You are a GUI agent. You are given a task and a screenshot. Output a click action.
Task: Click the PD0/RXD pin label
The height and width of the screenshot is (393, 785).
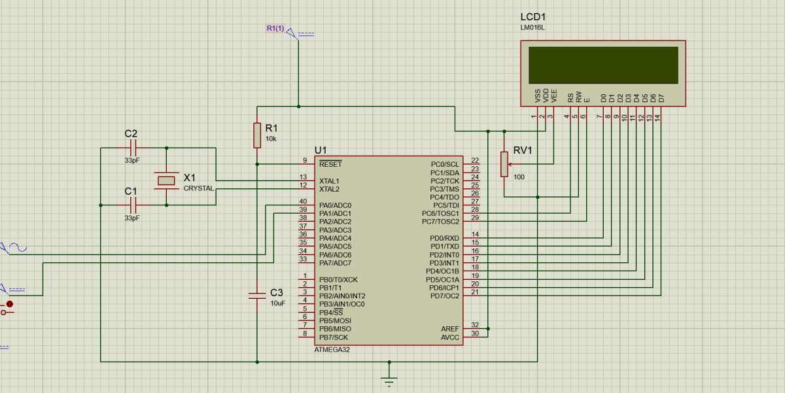pyautogui.click(x=444, y=238)
